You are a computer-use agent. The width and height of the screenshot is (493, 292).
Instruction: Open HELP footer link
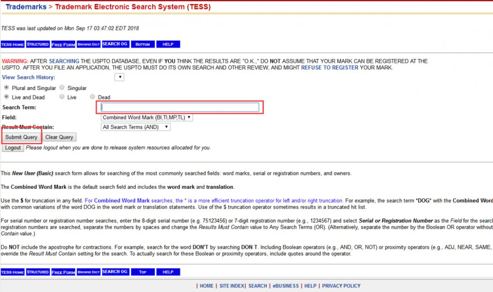[x=310, y=286]
